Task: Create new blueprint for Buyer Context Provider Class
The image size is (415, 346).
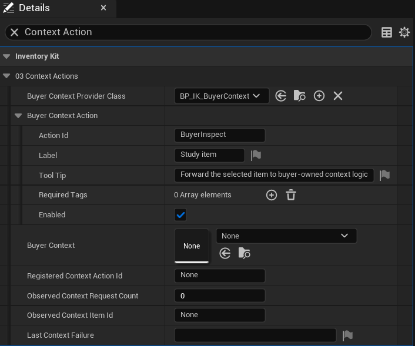Action: click(319, 96)
